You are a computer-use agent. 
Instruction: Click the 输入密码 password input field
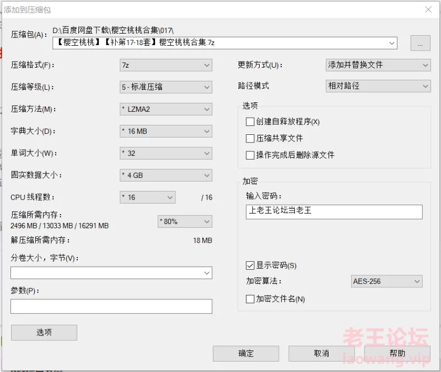[x=334, y=212]
